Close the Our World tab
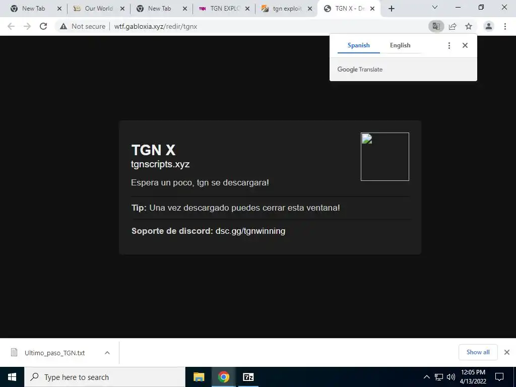The image size is (516, 387). 122,9
